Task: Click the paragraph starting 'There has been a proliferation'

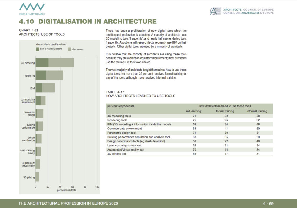Action: click(x=146, y=38)
